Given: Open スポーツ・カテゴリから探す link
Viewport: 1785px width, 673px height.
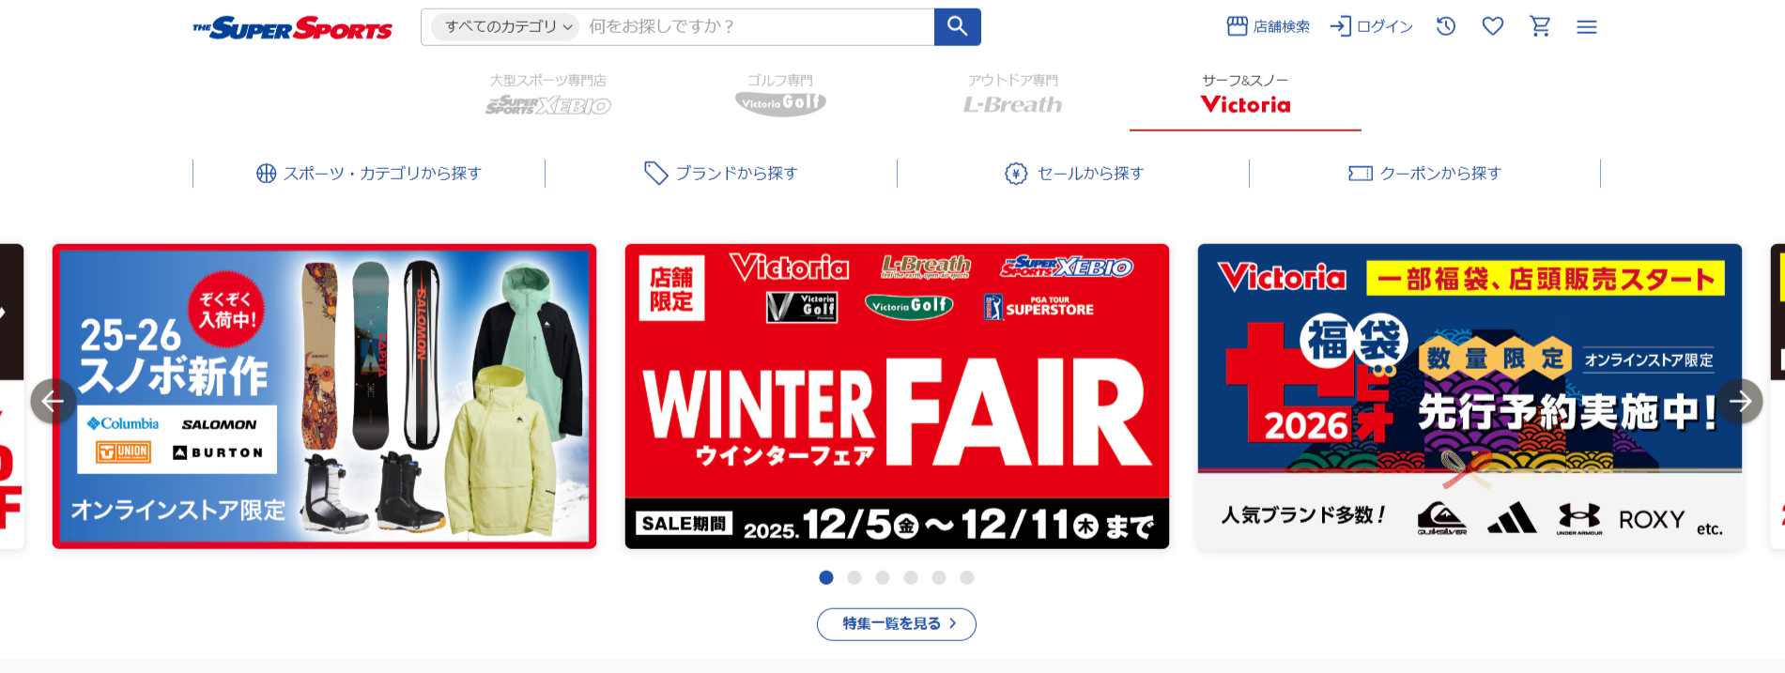Looking at the screenshot, I should [x=369, y=173].
